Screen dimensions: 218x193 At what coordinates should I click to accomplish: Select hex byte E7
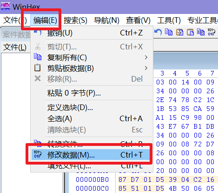pyautogui.click(x=172, y=126)
